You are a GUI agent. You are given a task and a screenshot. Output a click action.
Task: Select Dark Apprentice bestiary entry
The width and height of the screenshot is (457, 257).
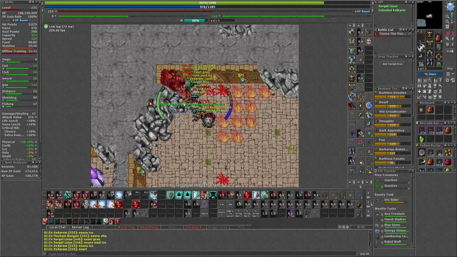pyautogui.click(x=392, y=132)
